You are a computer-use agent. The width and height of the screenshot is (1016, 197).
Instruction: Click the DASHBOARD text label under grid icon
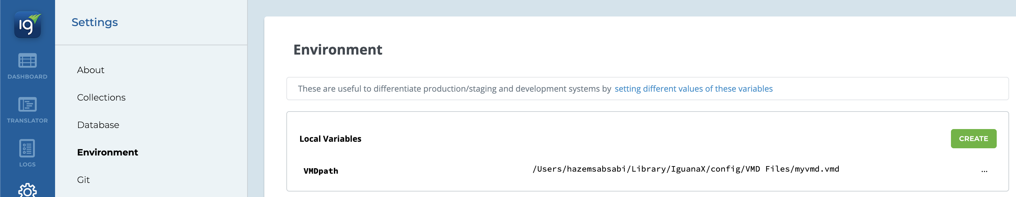(x=27, y=77)
